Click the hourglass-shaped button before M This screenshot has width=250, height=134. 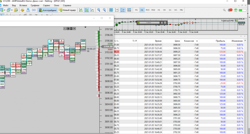click(71, 29)
